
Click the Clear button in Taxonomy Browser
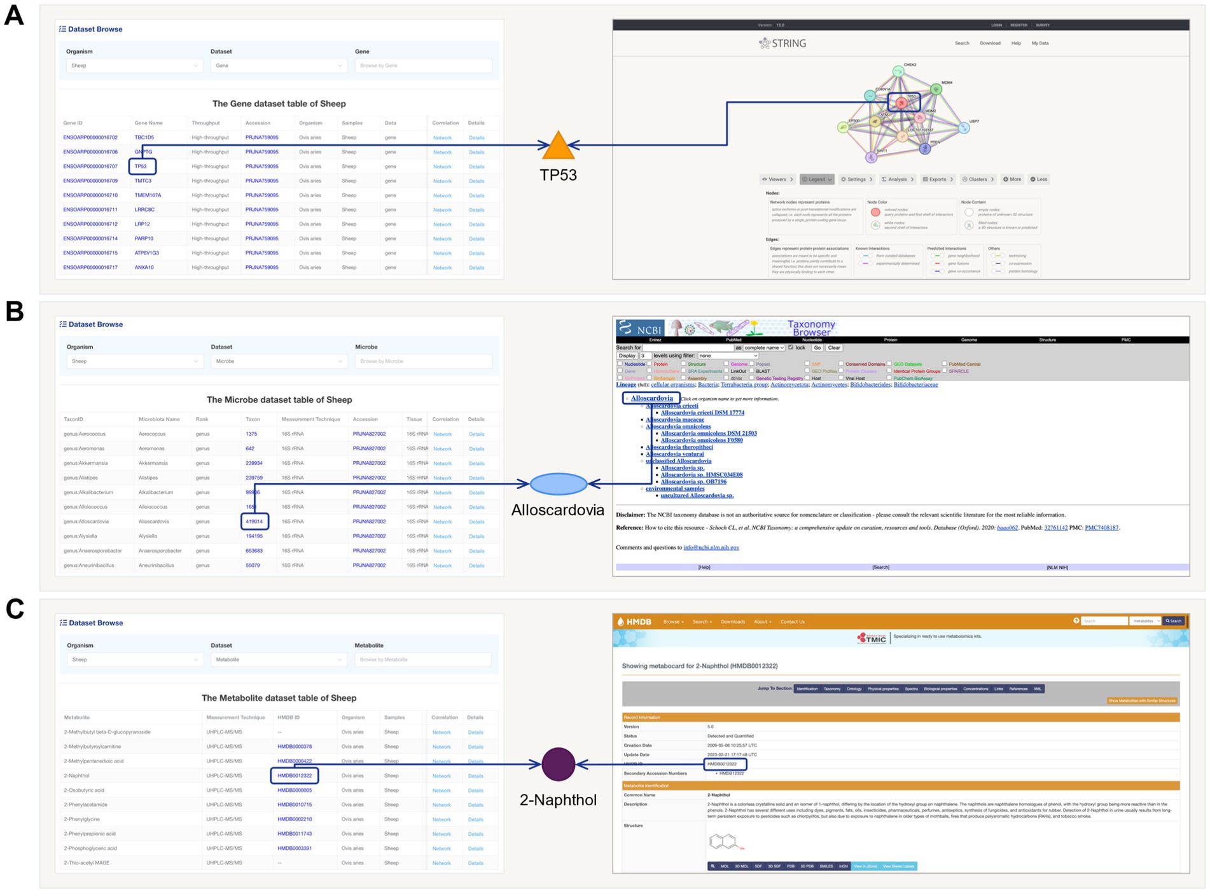pyautogui.click(x=834, y=347)
